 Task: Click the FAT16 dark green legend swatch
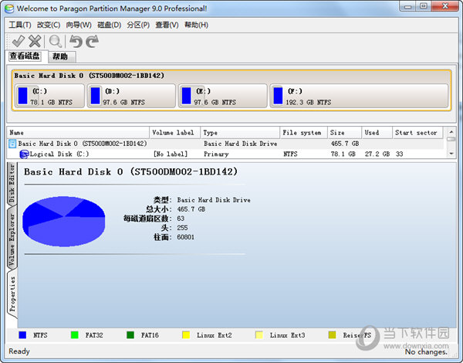(130, 335)
